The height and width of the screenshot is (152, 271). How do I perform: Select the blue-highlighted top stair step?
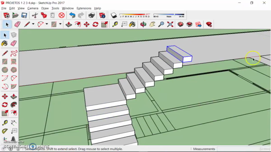click(180, 54)
